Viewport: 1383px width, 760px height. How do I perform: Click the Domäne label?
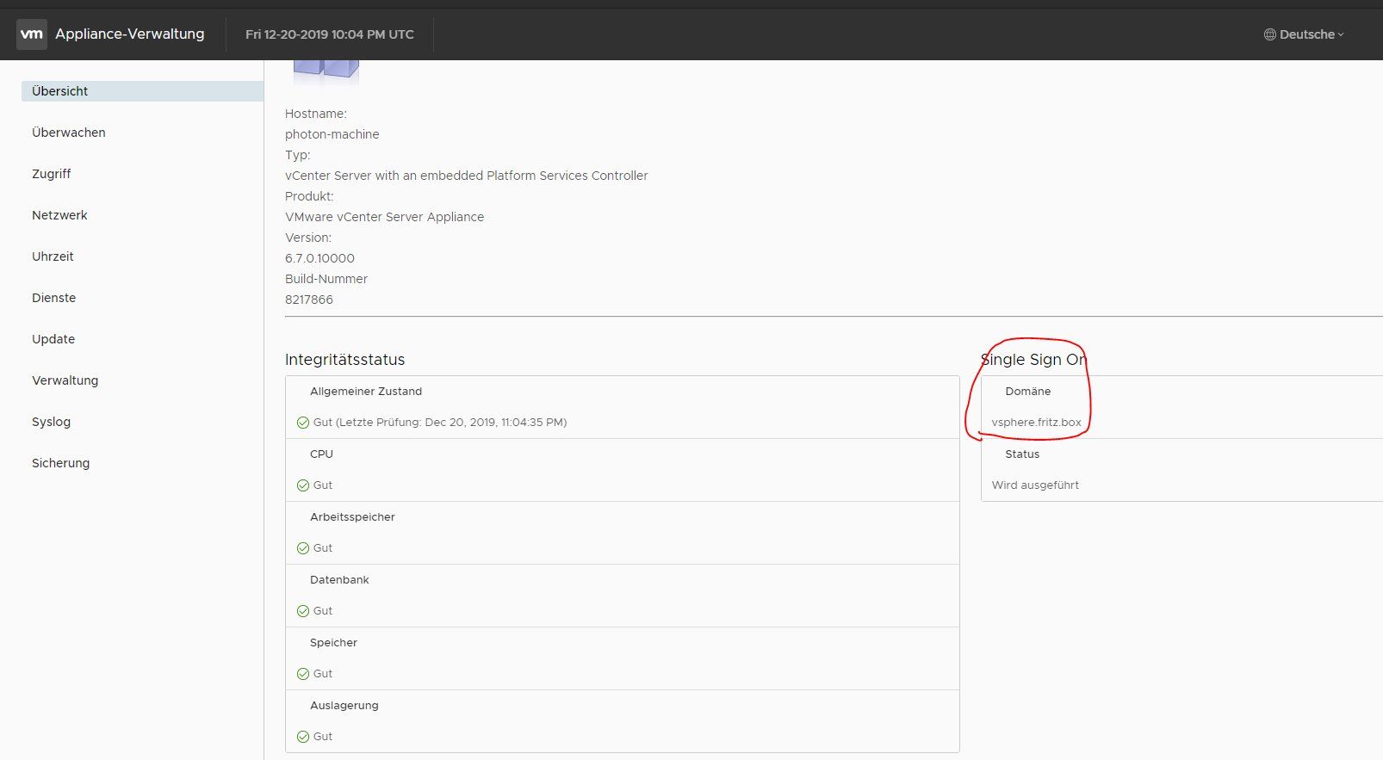(x=1028, y=392)
